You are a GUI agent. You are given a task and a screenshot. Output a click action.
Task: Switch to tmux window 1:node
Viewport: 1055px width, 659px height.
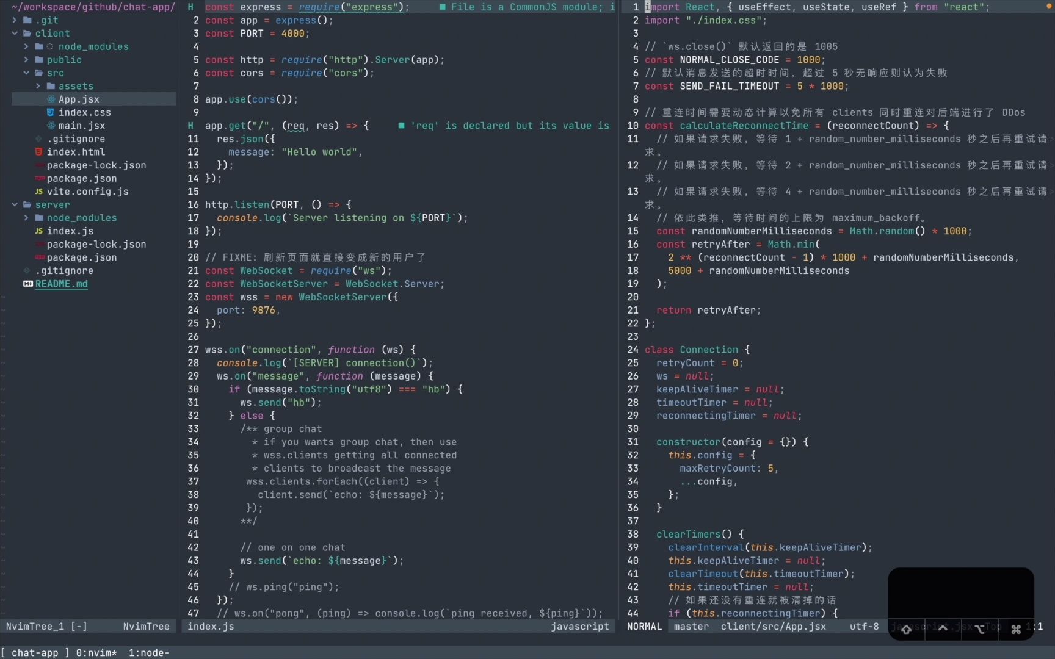[x=149, y=653]
